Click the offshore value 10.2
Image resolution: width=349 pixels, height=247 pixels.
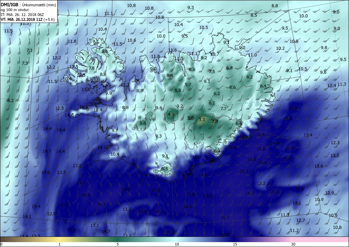280,48
